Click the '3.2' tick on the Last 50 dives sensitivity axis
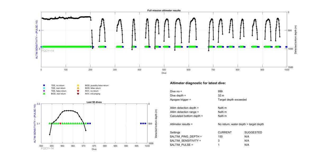 pos(38,104)
